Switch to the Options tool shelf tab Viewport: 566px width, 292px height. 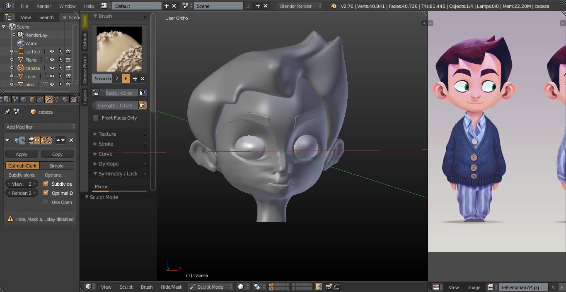point(85,41)
